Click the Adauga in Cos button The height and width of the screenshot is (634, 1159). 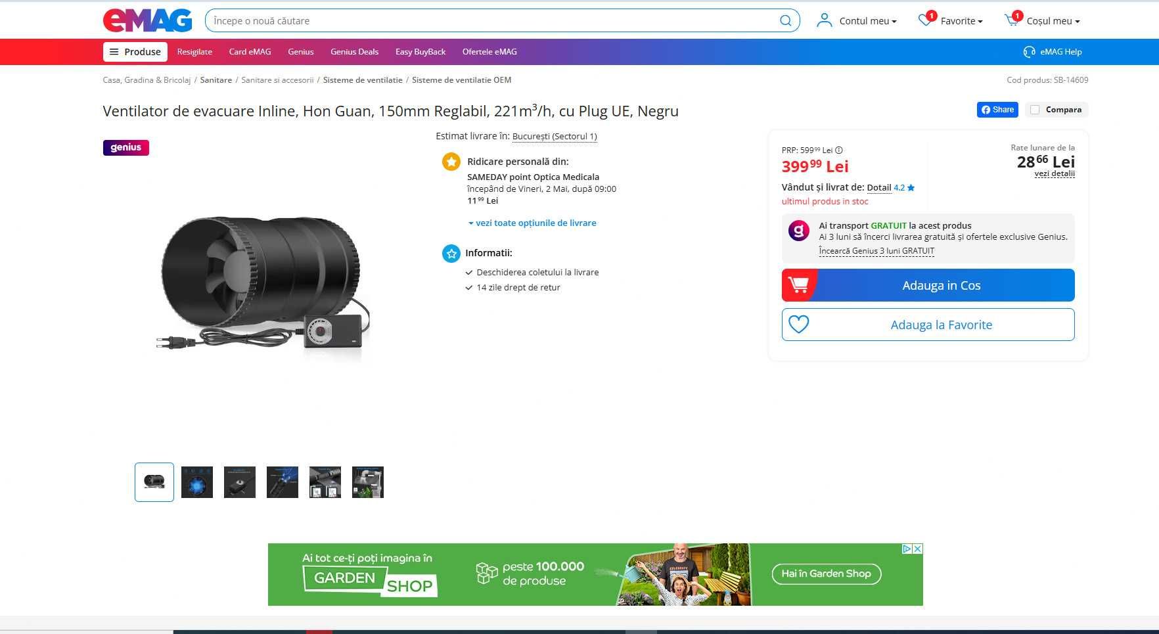point(928,285)
